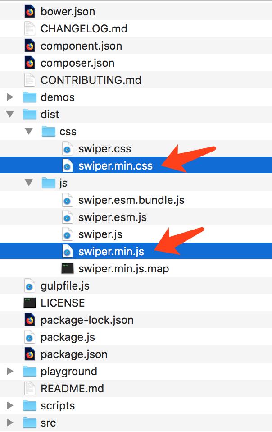The height and width of the screenshot is (432, 272).
Task: Select the package-lock.json file name
Action: point(87,321)
